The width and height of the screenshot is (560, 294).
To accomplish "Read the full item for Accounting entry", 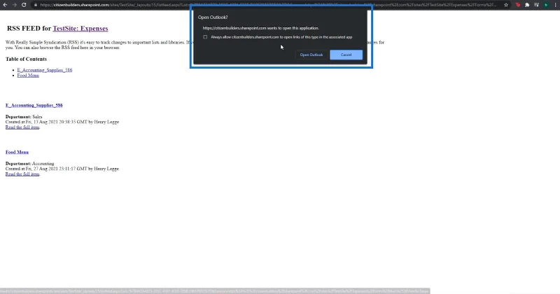I will [22, 174].
